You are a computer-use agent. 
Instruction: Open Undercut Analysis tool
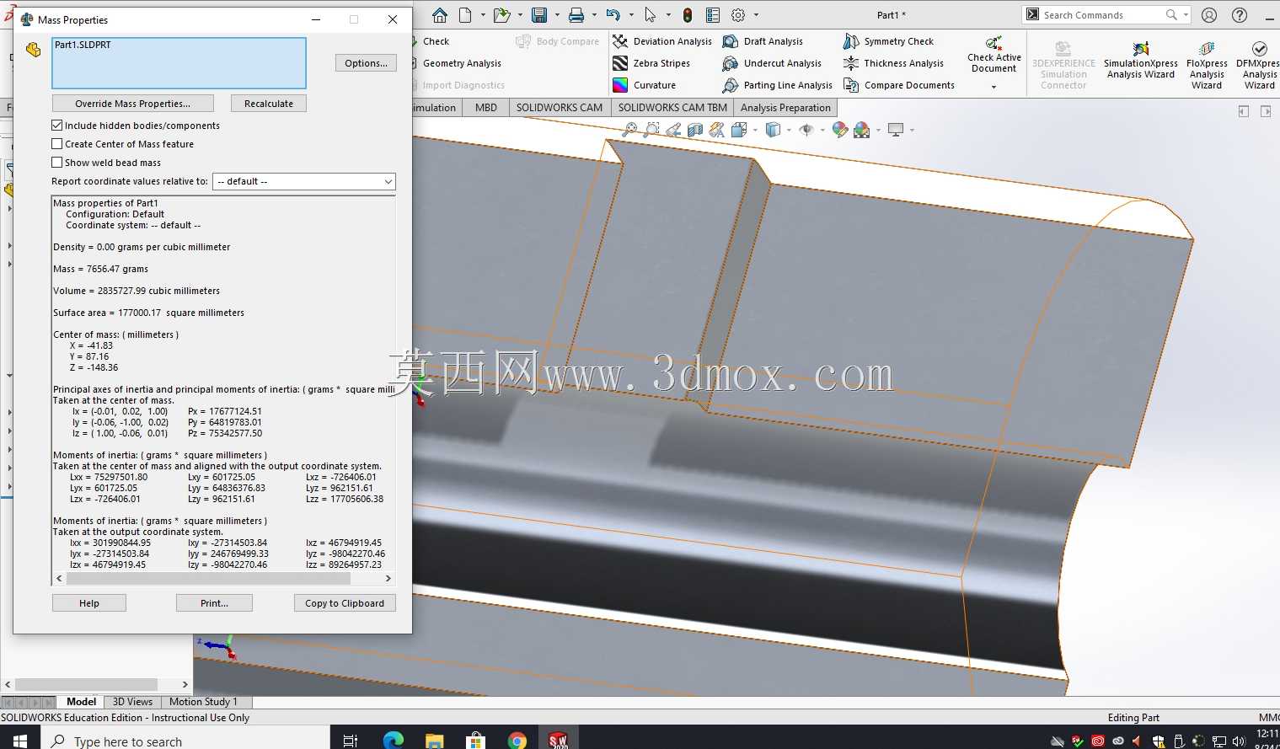pyautogui.click(x=772, y=63)
